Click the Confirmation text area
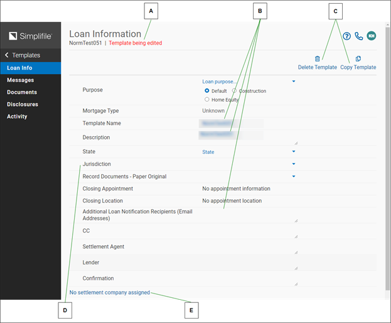The height and width of the screenshot is (323, 391). 249,278
